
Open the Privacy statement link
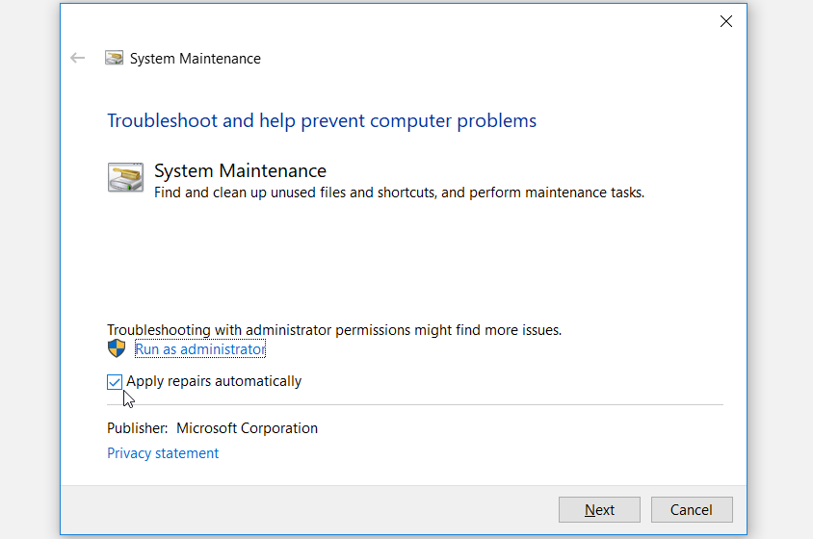(163, 453)
